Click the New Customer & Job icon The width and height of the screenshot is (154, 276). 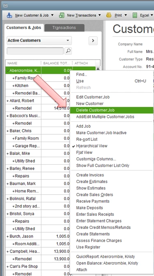tap(9, 15)
